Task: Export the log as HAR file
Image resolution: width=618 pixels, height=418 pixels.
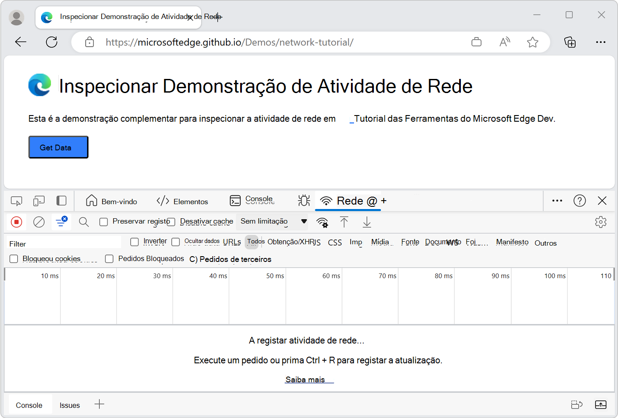Action: pyautogui.click(x=367, y=223)
